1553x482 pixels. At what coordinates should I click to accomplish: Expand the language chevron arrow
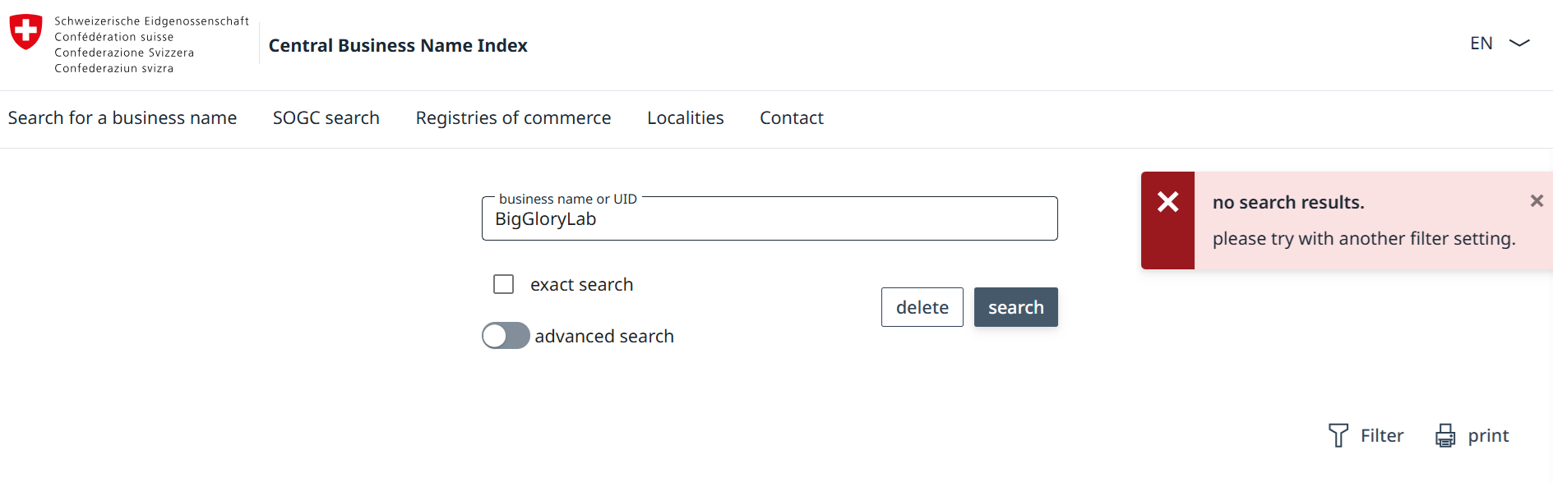pyautogui.click(x=1519, y=43)
